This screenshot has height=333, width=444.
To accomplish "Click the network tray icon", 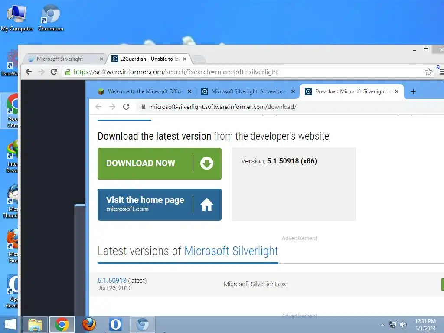I will 393,325.
